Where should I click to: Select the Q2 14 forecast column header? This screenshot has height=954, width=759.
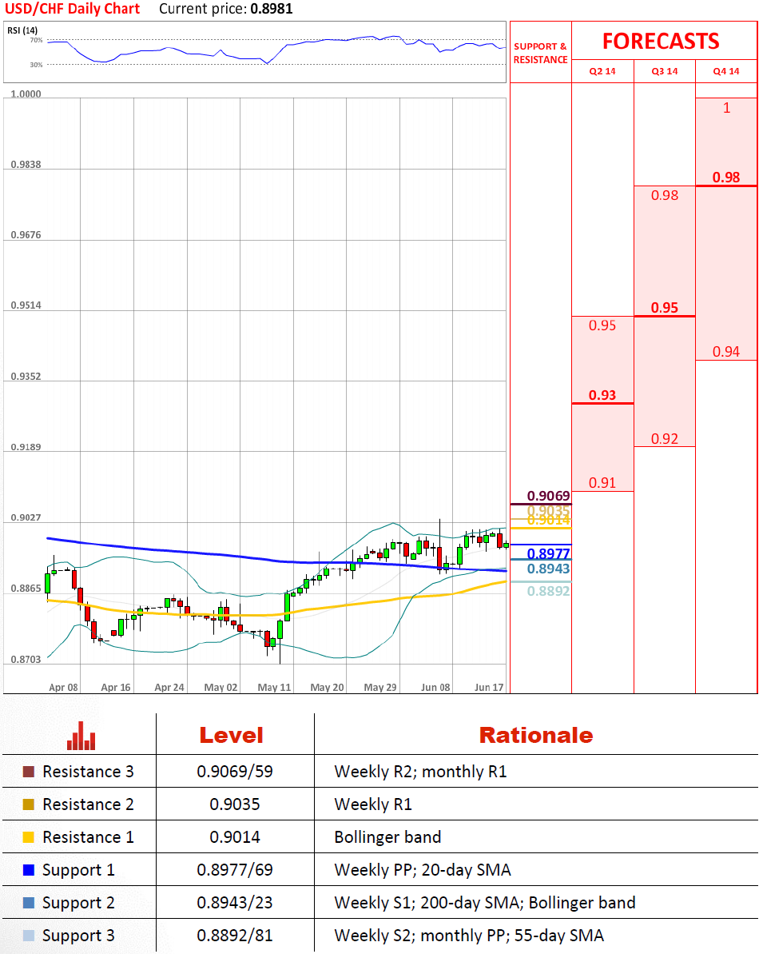[602, 71]
